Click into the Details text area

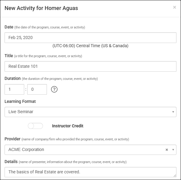point(90,172)
